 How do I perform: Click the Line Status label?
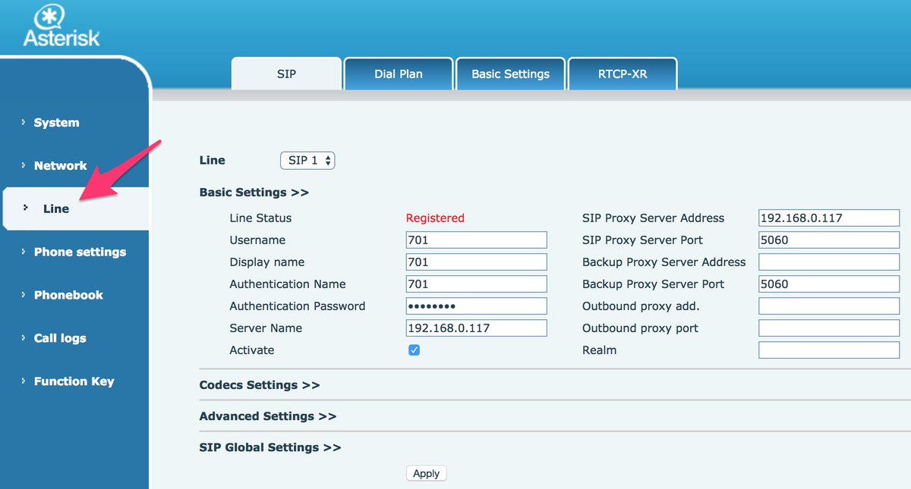(x=260, y=218)
